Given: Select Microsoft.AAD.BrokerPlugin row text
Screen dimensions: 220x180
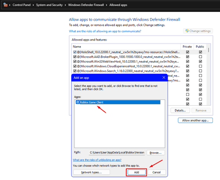Looking at the screenshot, I should (128, 57).
